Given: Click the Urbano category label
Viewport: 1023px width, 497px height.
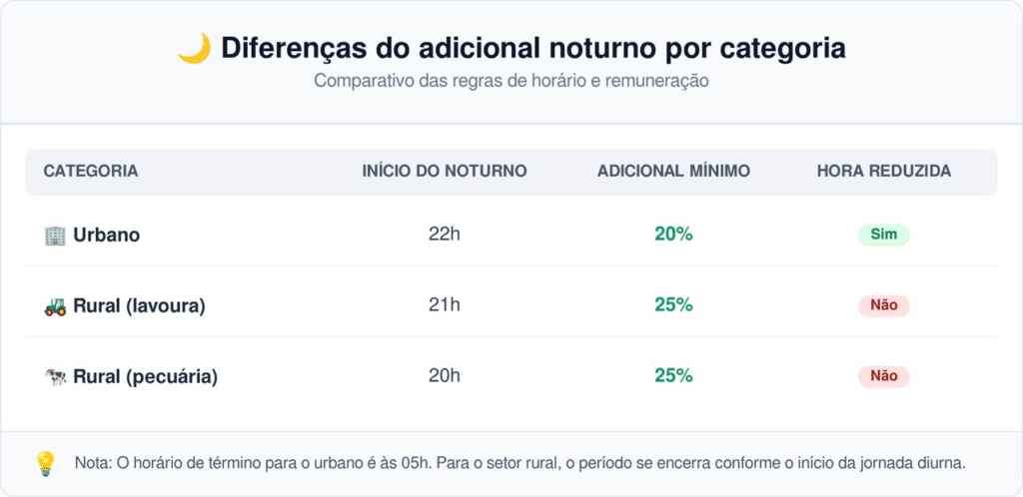Looking at the screenshot, I should coord(106,236).
